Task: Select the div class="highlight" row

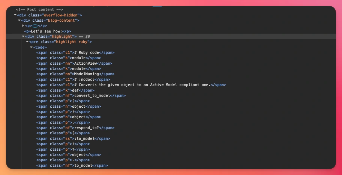Action: tap(171, 36)
